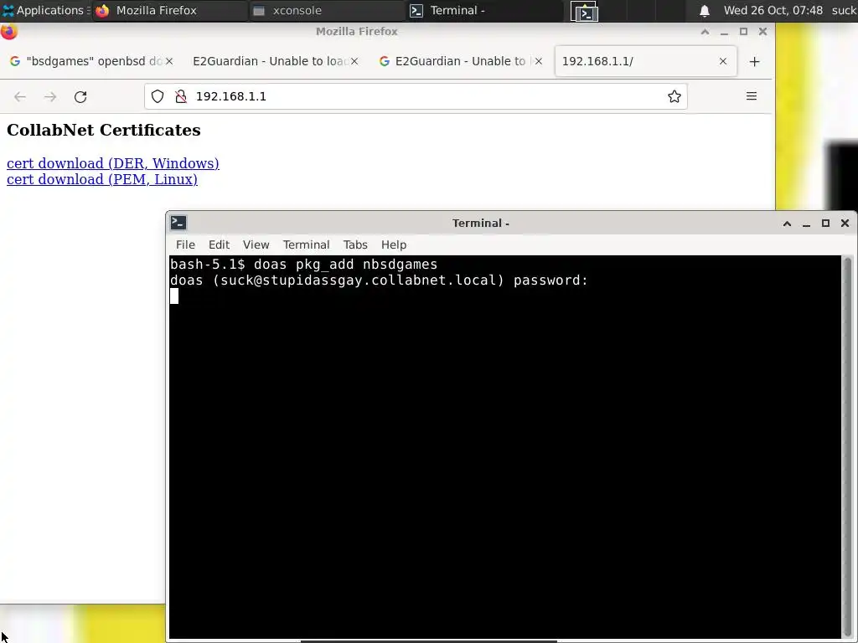Maximize the Terminal window
The width and height of the screenshot is (858, 643).
click(825, 223)
